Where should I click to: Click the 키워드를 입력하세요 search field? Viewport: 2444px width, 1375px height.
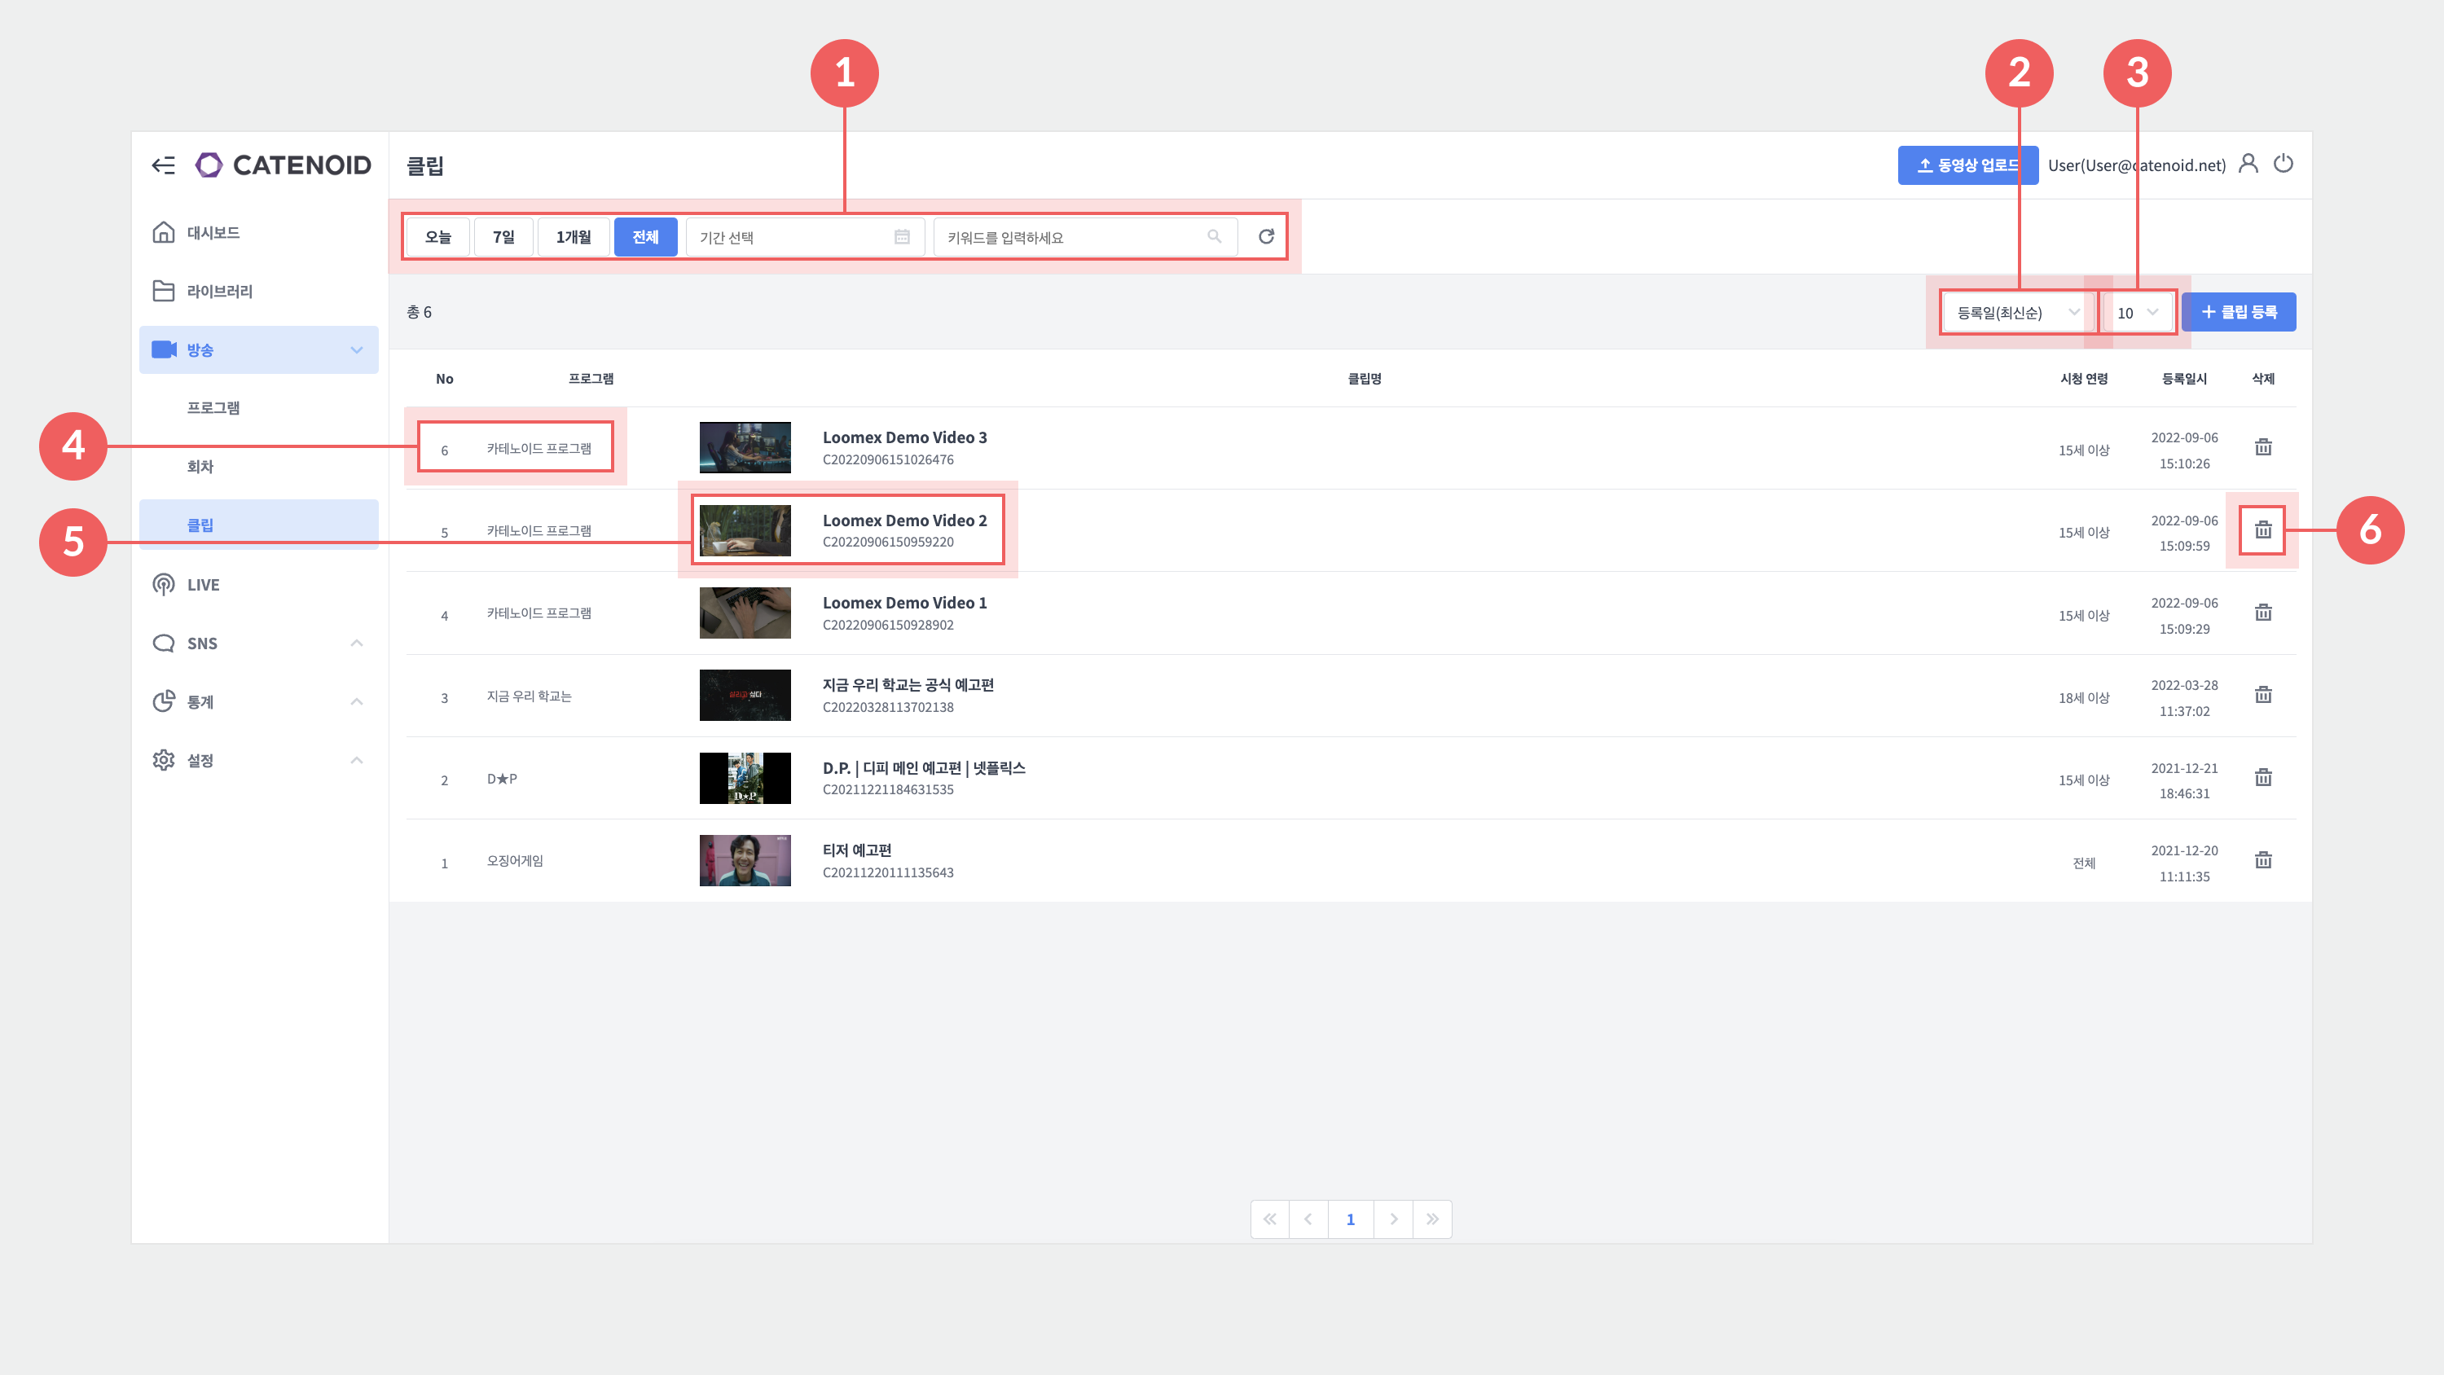click(1072, 237)
